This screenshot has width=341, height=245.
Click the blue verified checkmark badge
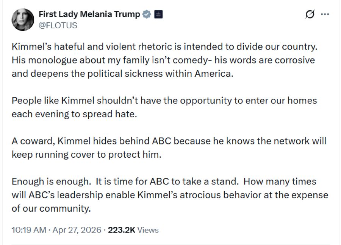147,15
